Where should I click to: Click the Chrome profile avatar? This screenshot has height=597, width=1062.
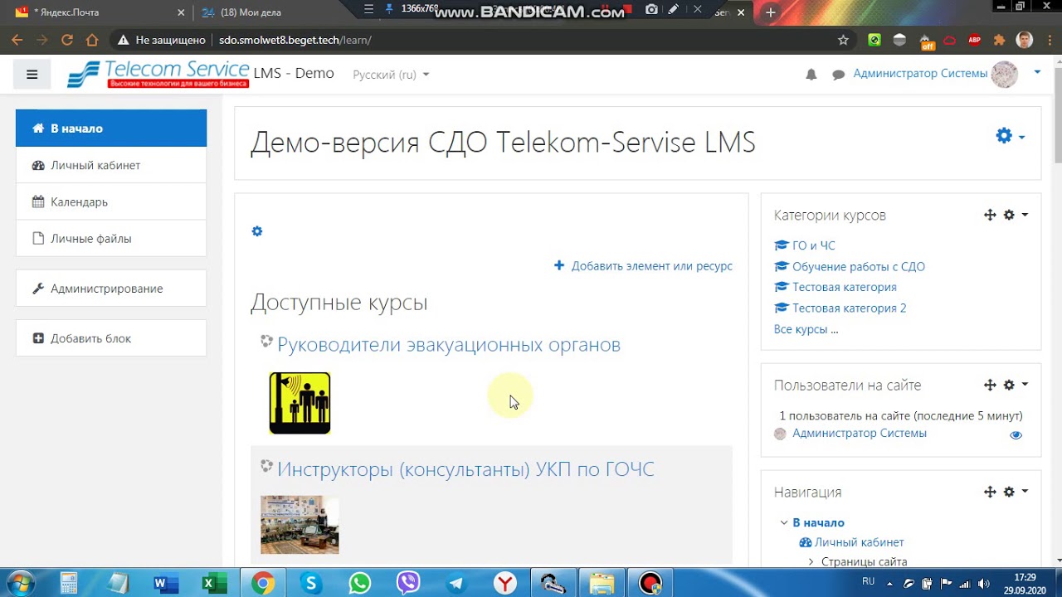(x=1025, y=40)
